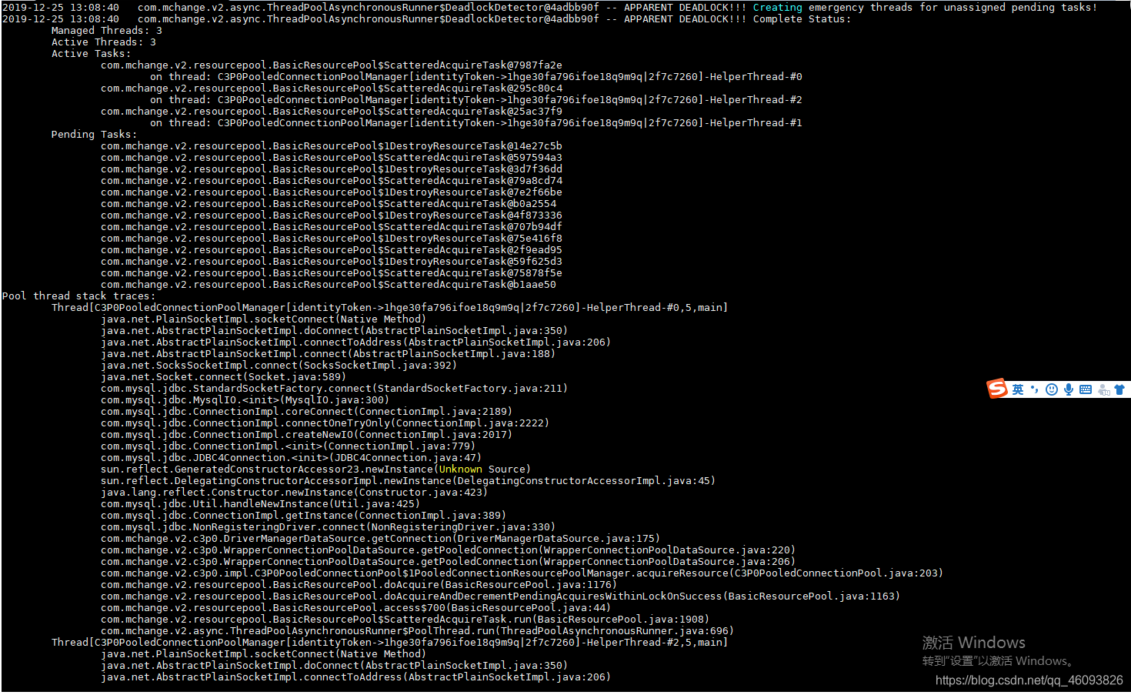Screen dimensions: 1131x695
Task: Open the Sogou soft keyboard icon
Action: click(1086, 389)
